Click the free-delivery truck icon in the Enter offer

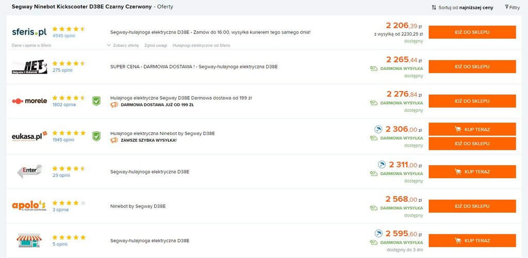374,174
